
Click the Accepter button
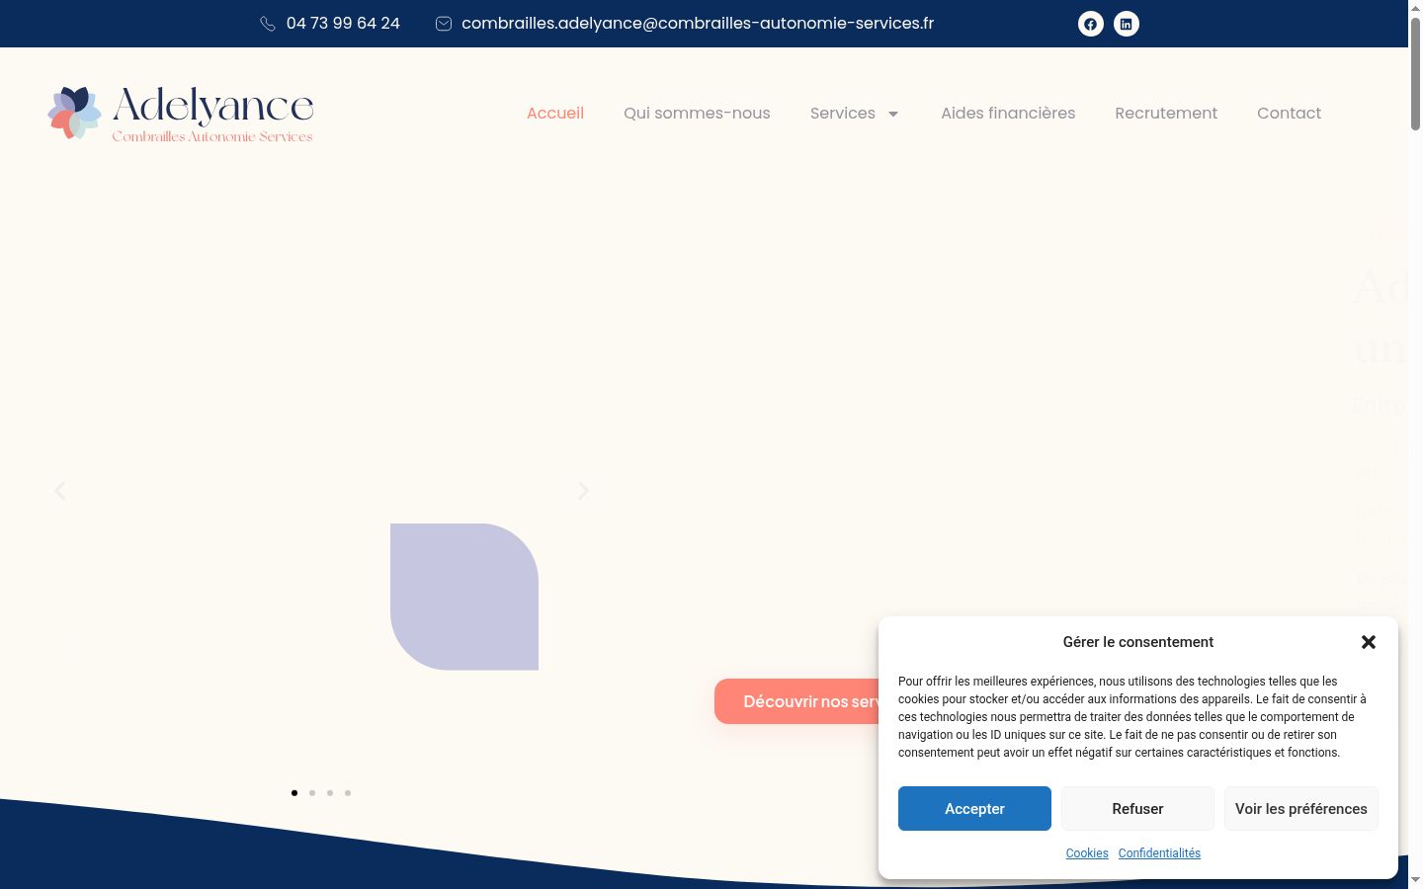974,809
